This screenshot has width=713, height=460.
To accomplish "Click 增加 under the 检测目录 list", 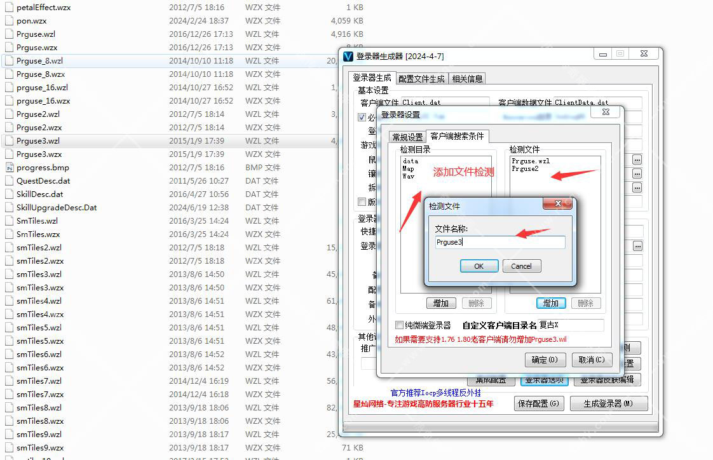I will (x=440, y=303).
